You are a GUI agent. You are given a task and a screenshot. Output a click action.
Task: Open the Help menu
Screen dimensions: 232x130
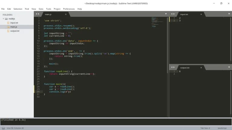click(80, 9)
